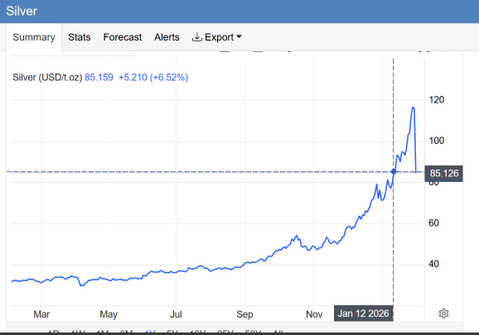Click the Silver (USD/t.oz) series label

pos(47,78)
